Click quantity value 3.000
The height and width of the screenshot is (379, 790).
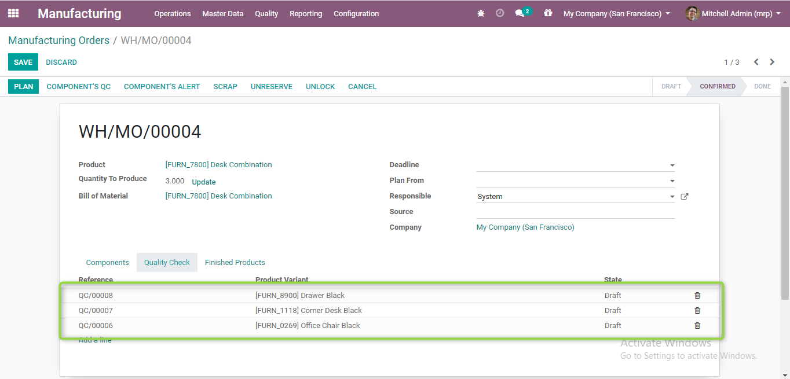pyautogui.click(x=175, y=181)
